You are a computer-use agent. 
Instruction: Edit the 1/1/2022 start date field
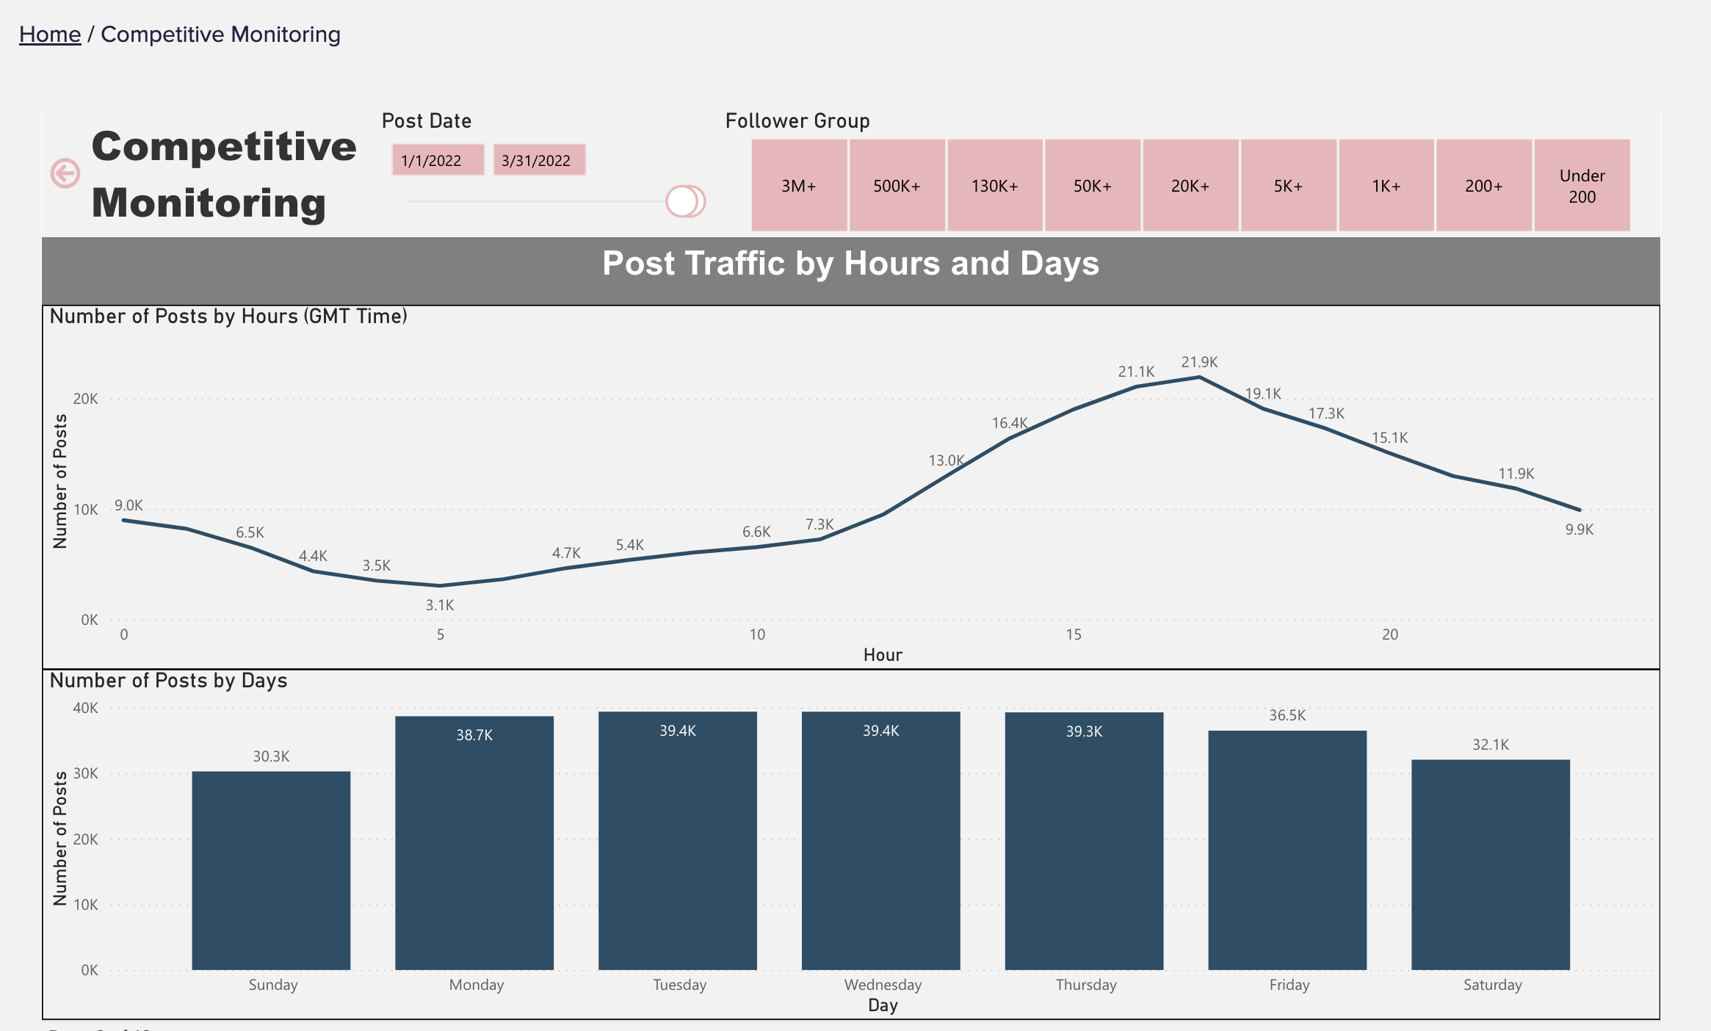point(438,160)
